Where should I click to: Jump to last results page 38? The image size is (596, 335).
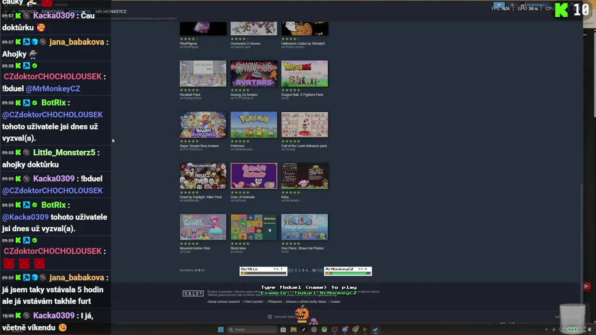coord(314,270)
